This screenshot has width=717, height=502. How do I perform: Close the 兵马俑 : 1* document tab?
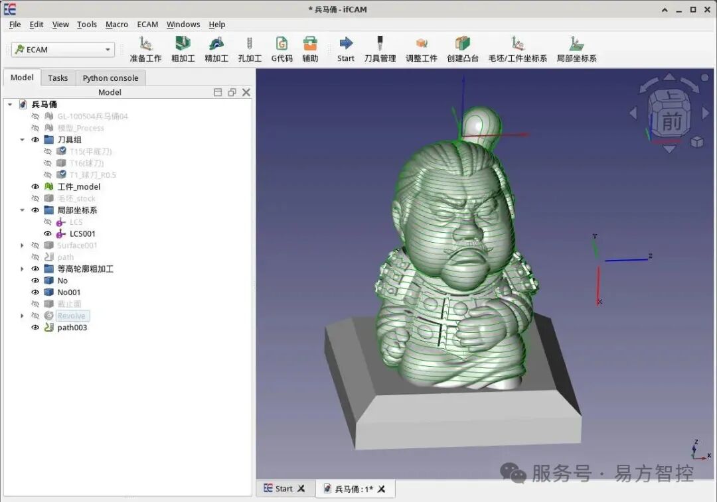click(x=381, y=489)
